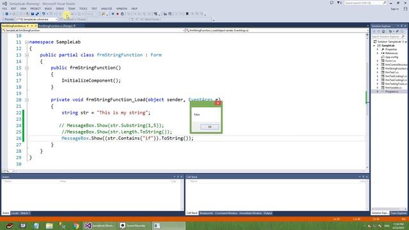
Task: Click the Save icon in toolbar
Action: pyautogui.click(x=33, y=14)
